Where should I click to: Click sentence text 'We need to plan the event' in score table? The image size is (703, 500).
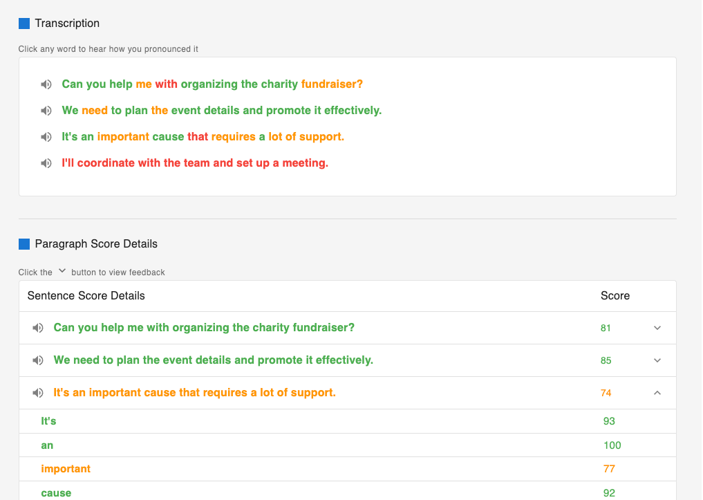click(214, 360)
